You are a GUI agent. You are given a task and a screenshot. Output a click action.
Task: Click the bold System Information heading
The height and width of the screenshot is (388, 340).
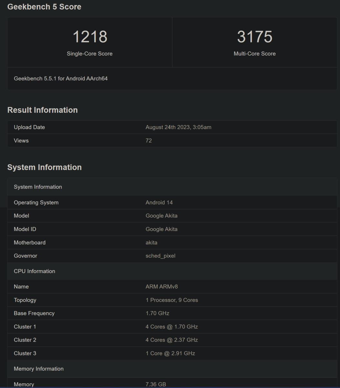[x=45, y=167]
